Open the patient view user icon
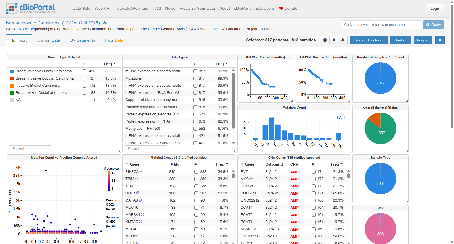The height and width of the screenshot is (244, 454). click(x=325, y=40)
